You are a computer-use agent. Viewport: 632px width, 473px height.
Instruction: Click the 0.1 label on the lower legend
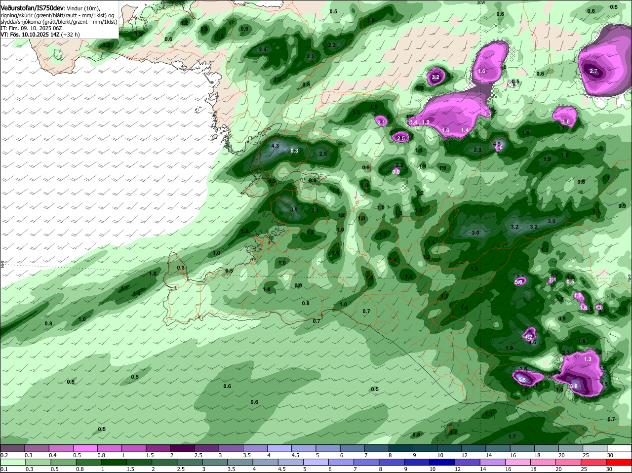(4, 469)
